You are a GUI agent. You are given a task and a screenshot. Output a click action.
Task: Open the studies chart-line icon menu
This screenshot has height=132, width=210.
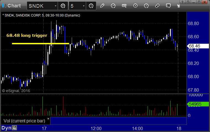(113, 6)
